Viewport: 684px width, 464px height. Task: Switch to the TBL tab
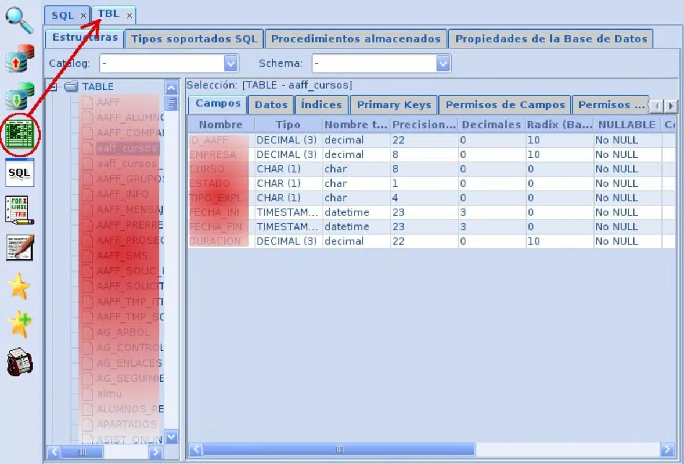pyautogui.click(x=108, y=14)
